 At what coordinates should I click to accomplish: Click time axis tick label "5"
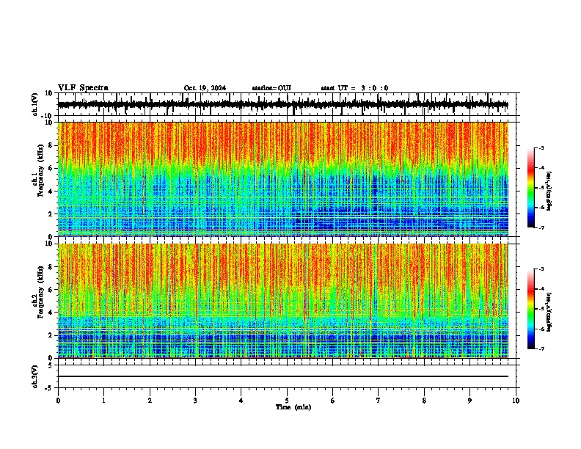point(287,401)
